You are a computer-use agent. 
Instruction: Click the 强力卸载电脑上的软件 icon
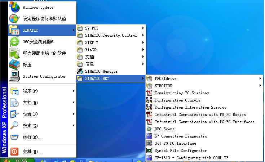14,53
